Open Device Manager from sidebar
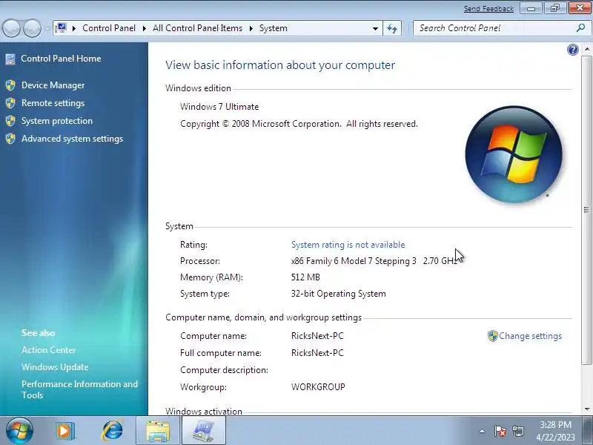The image size is (593, 445). 53,85
